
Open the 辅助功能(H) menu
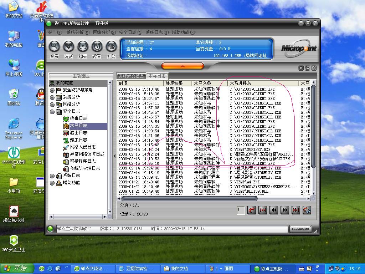(x=184, y=32)
